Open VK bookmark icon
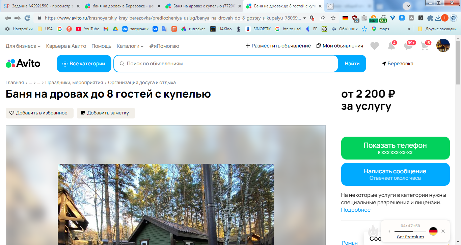This screenshot has width=461, height=245. point(155,29)
